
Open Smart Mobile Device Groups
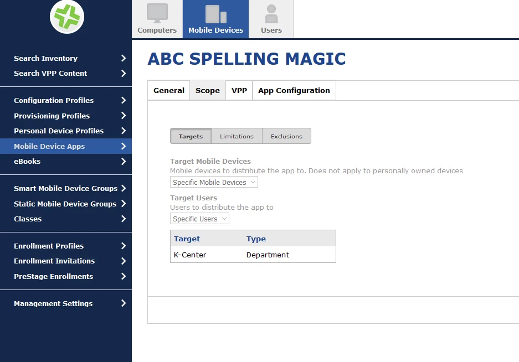click(66, 188)
